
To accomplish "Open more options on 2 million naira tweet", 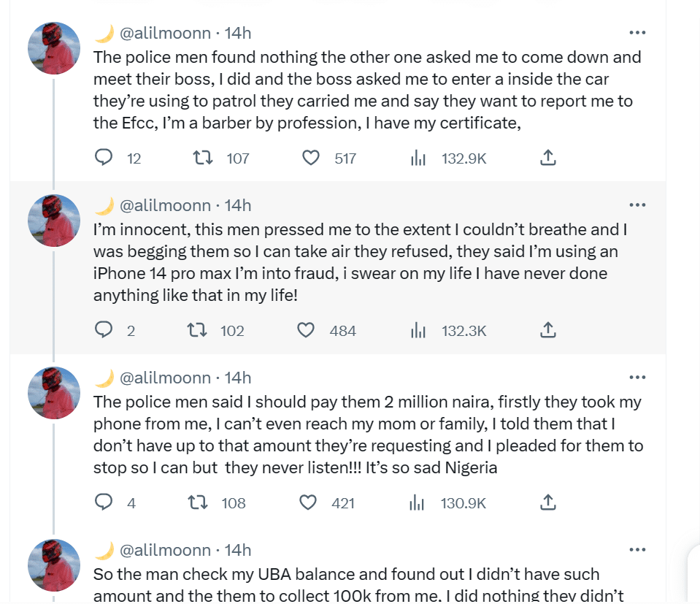I will (x=637, y=378).
